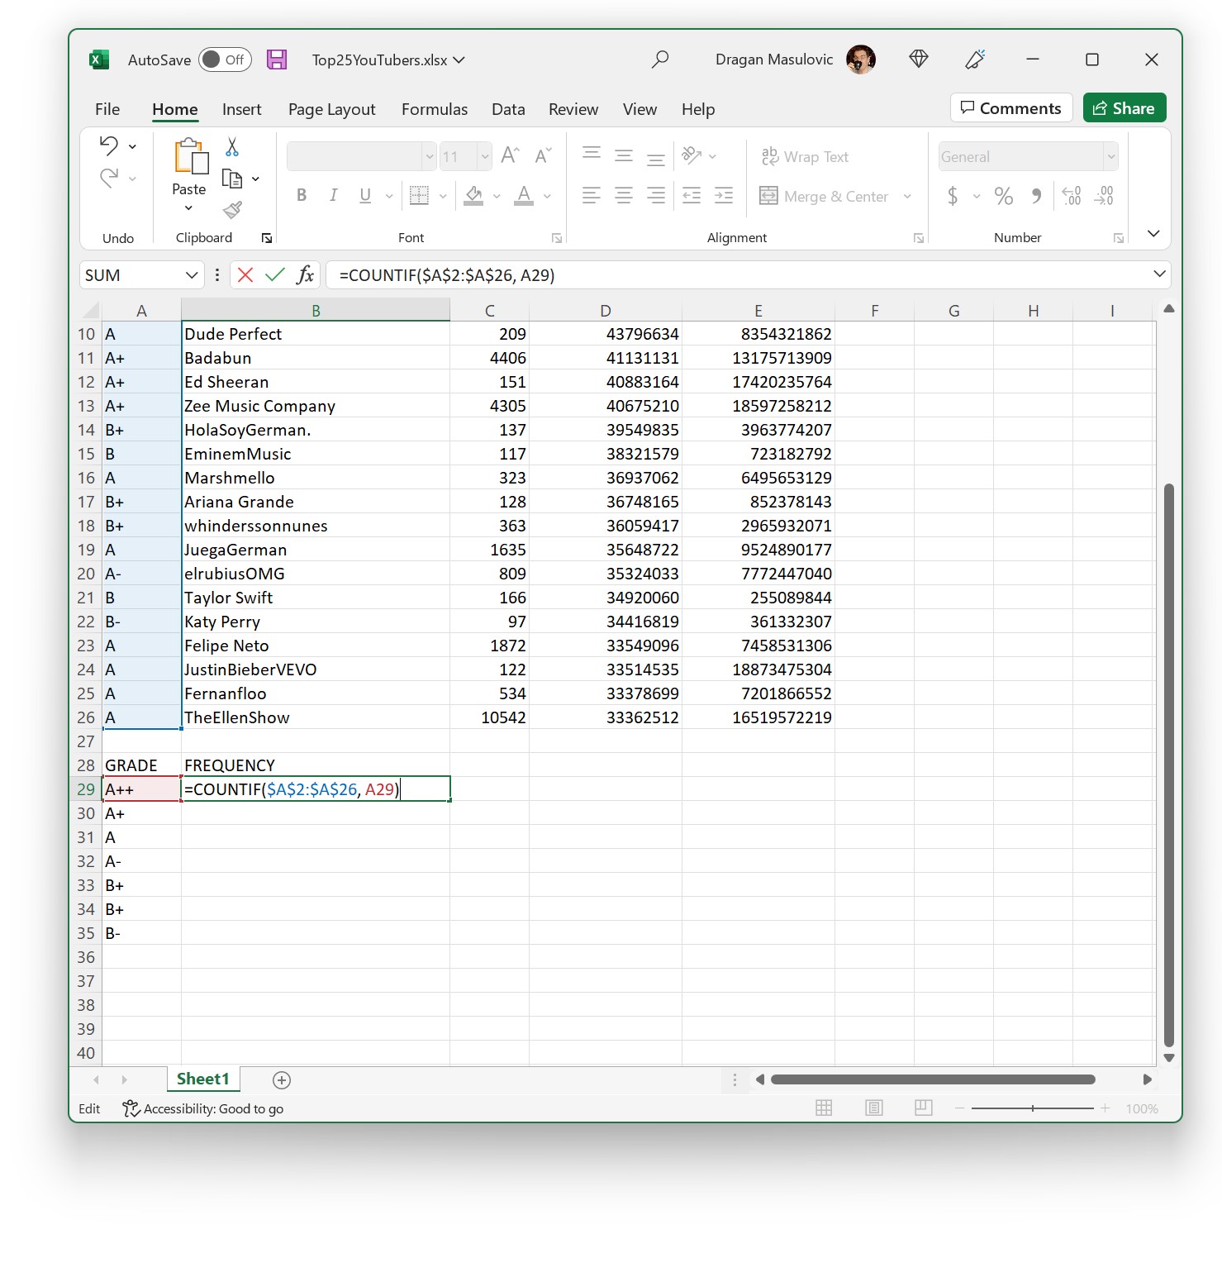Cancel formula entry with red X
Screen dimensions: 1222x1277
coord(245,274)
